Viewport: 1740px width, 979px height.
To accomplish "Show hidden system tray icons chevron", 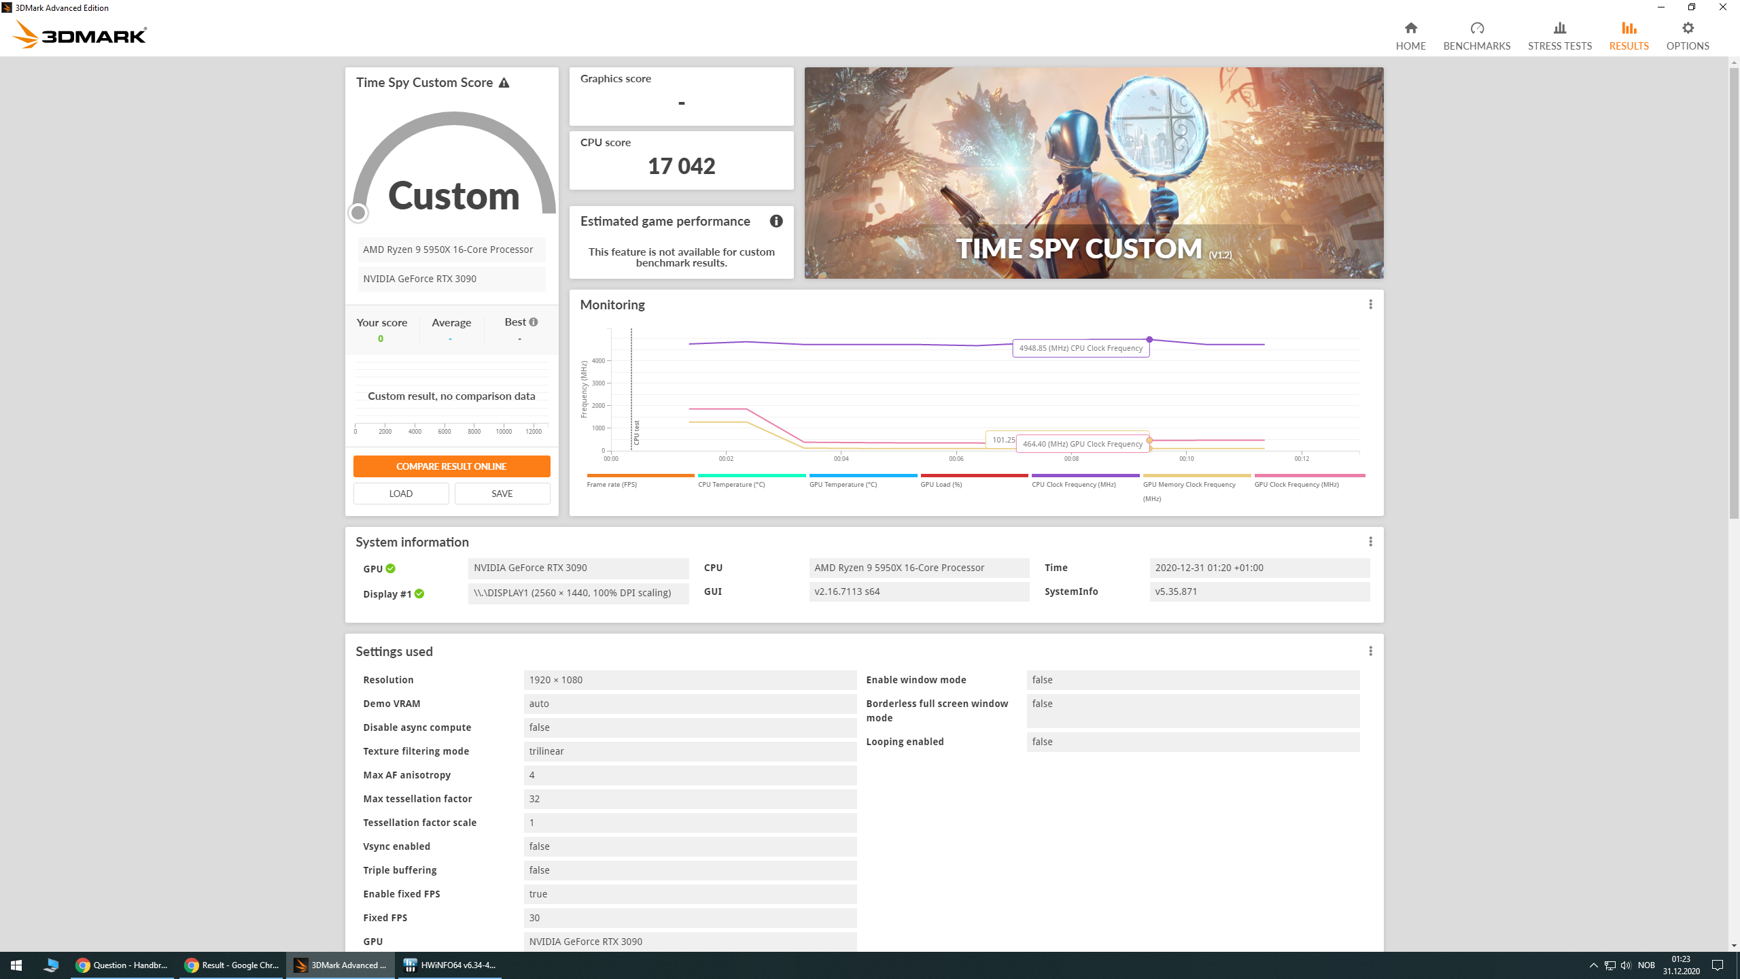I will [1593, 965].
